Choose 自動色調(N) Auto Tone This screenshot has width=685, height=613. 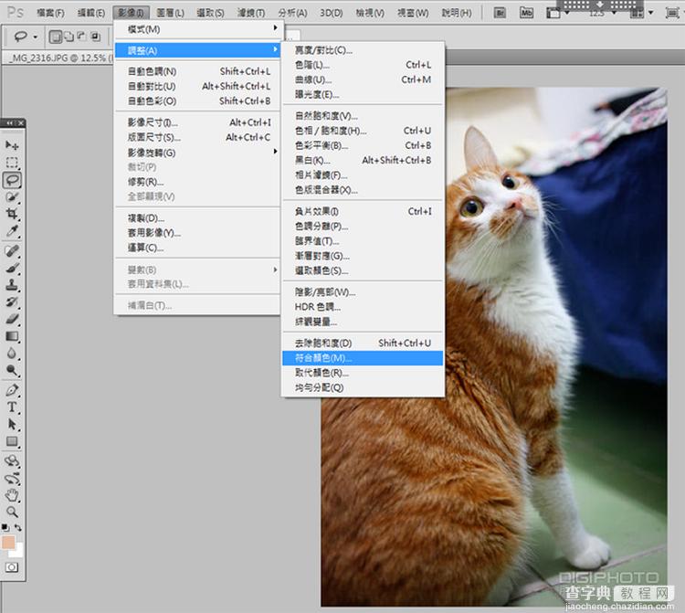[x=199, y=71]
